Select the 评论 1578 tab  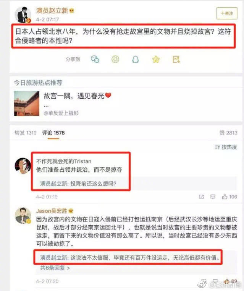click(53, 133)
